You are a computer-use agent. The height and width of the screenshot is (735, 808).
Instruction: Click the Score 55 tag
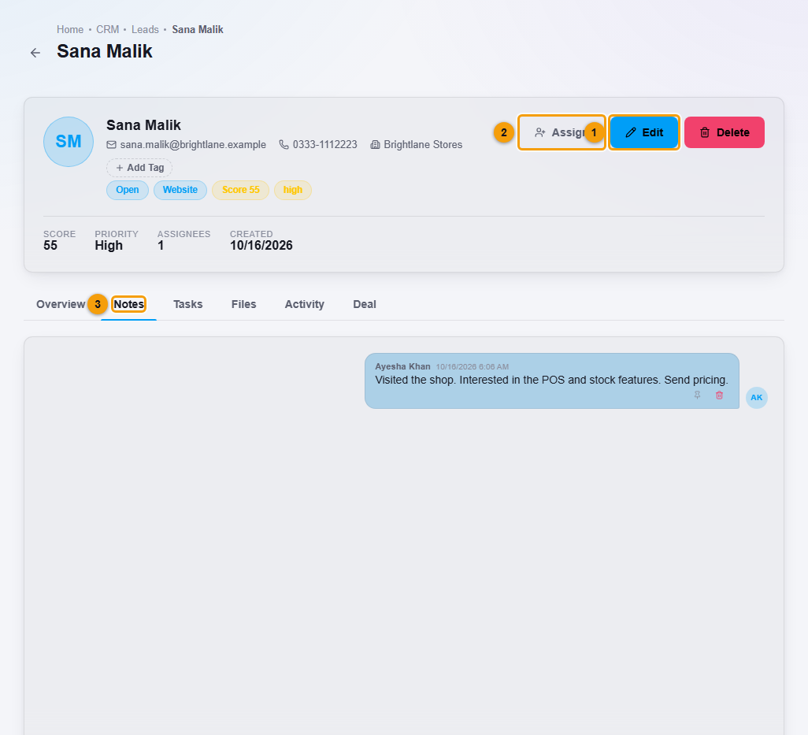point(241,190)
